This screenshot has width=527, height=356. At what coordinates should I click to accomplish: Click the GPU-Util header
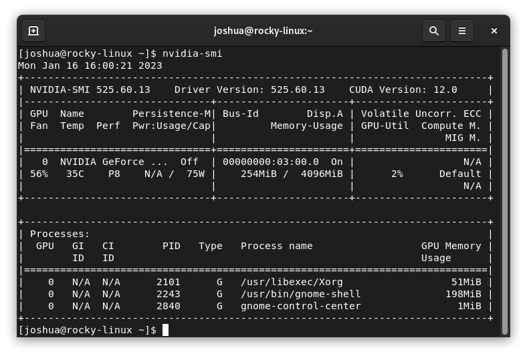coord(385,126)
